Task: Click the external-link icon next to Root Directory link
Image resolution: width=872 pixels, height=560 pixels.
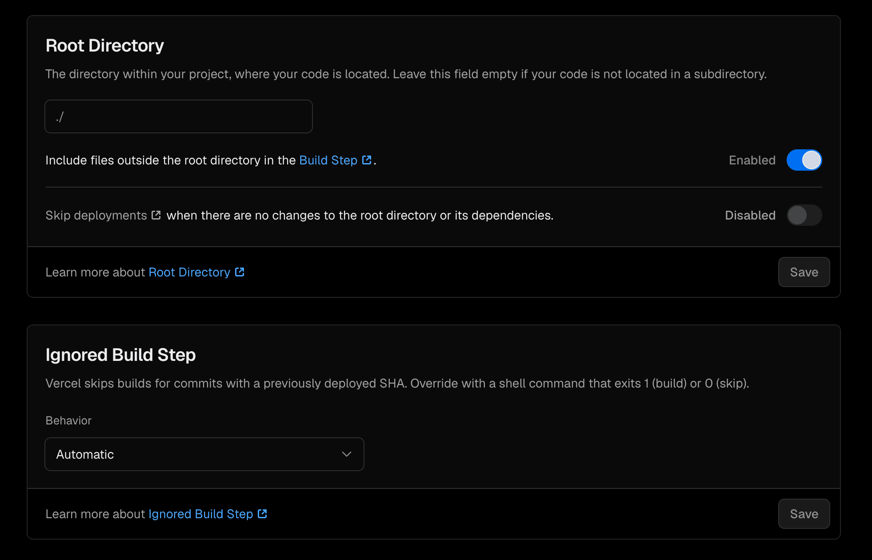Action: click(240, 272)
